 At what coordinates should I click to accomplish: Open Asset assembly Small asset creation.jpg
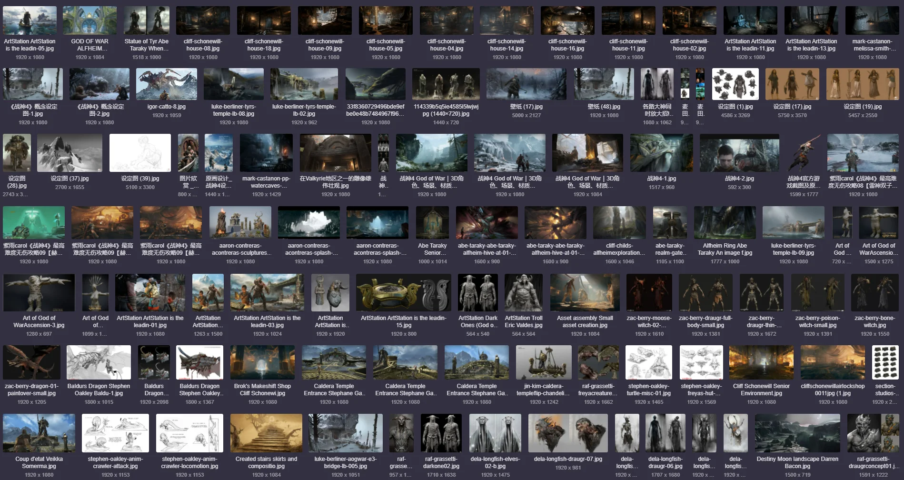tap(585, 292)
